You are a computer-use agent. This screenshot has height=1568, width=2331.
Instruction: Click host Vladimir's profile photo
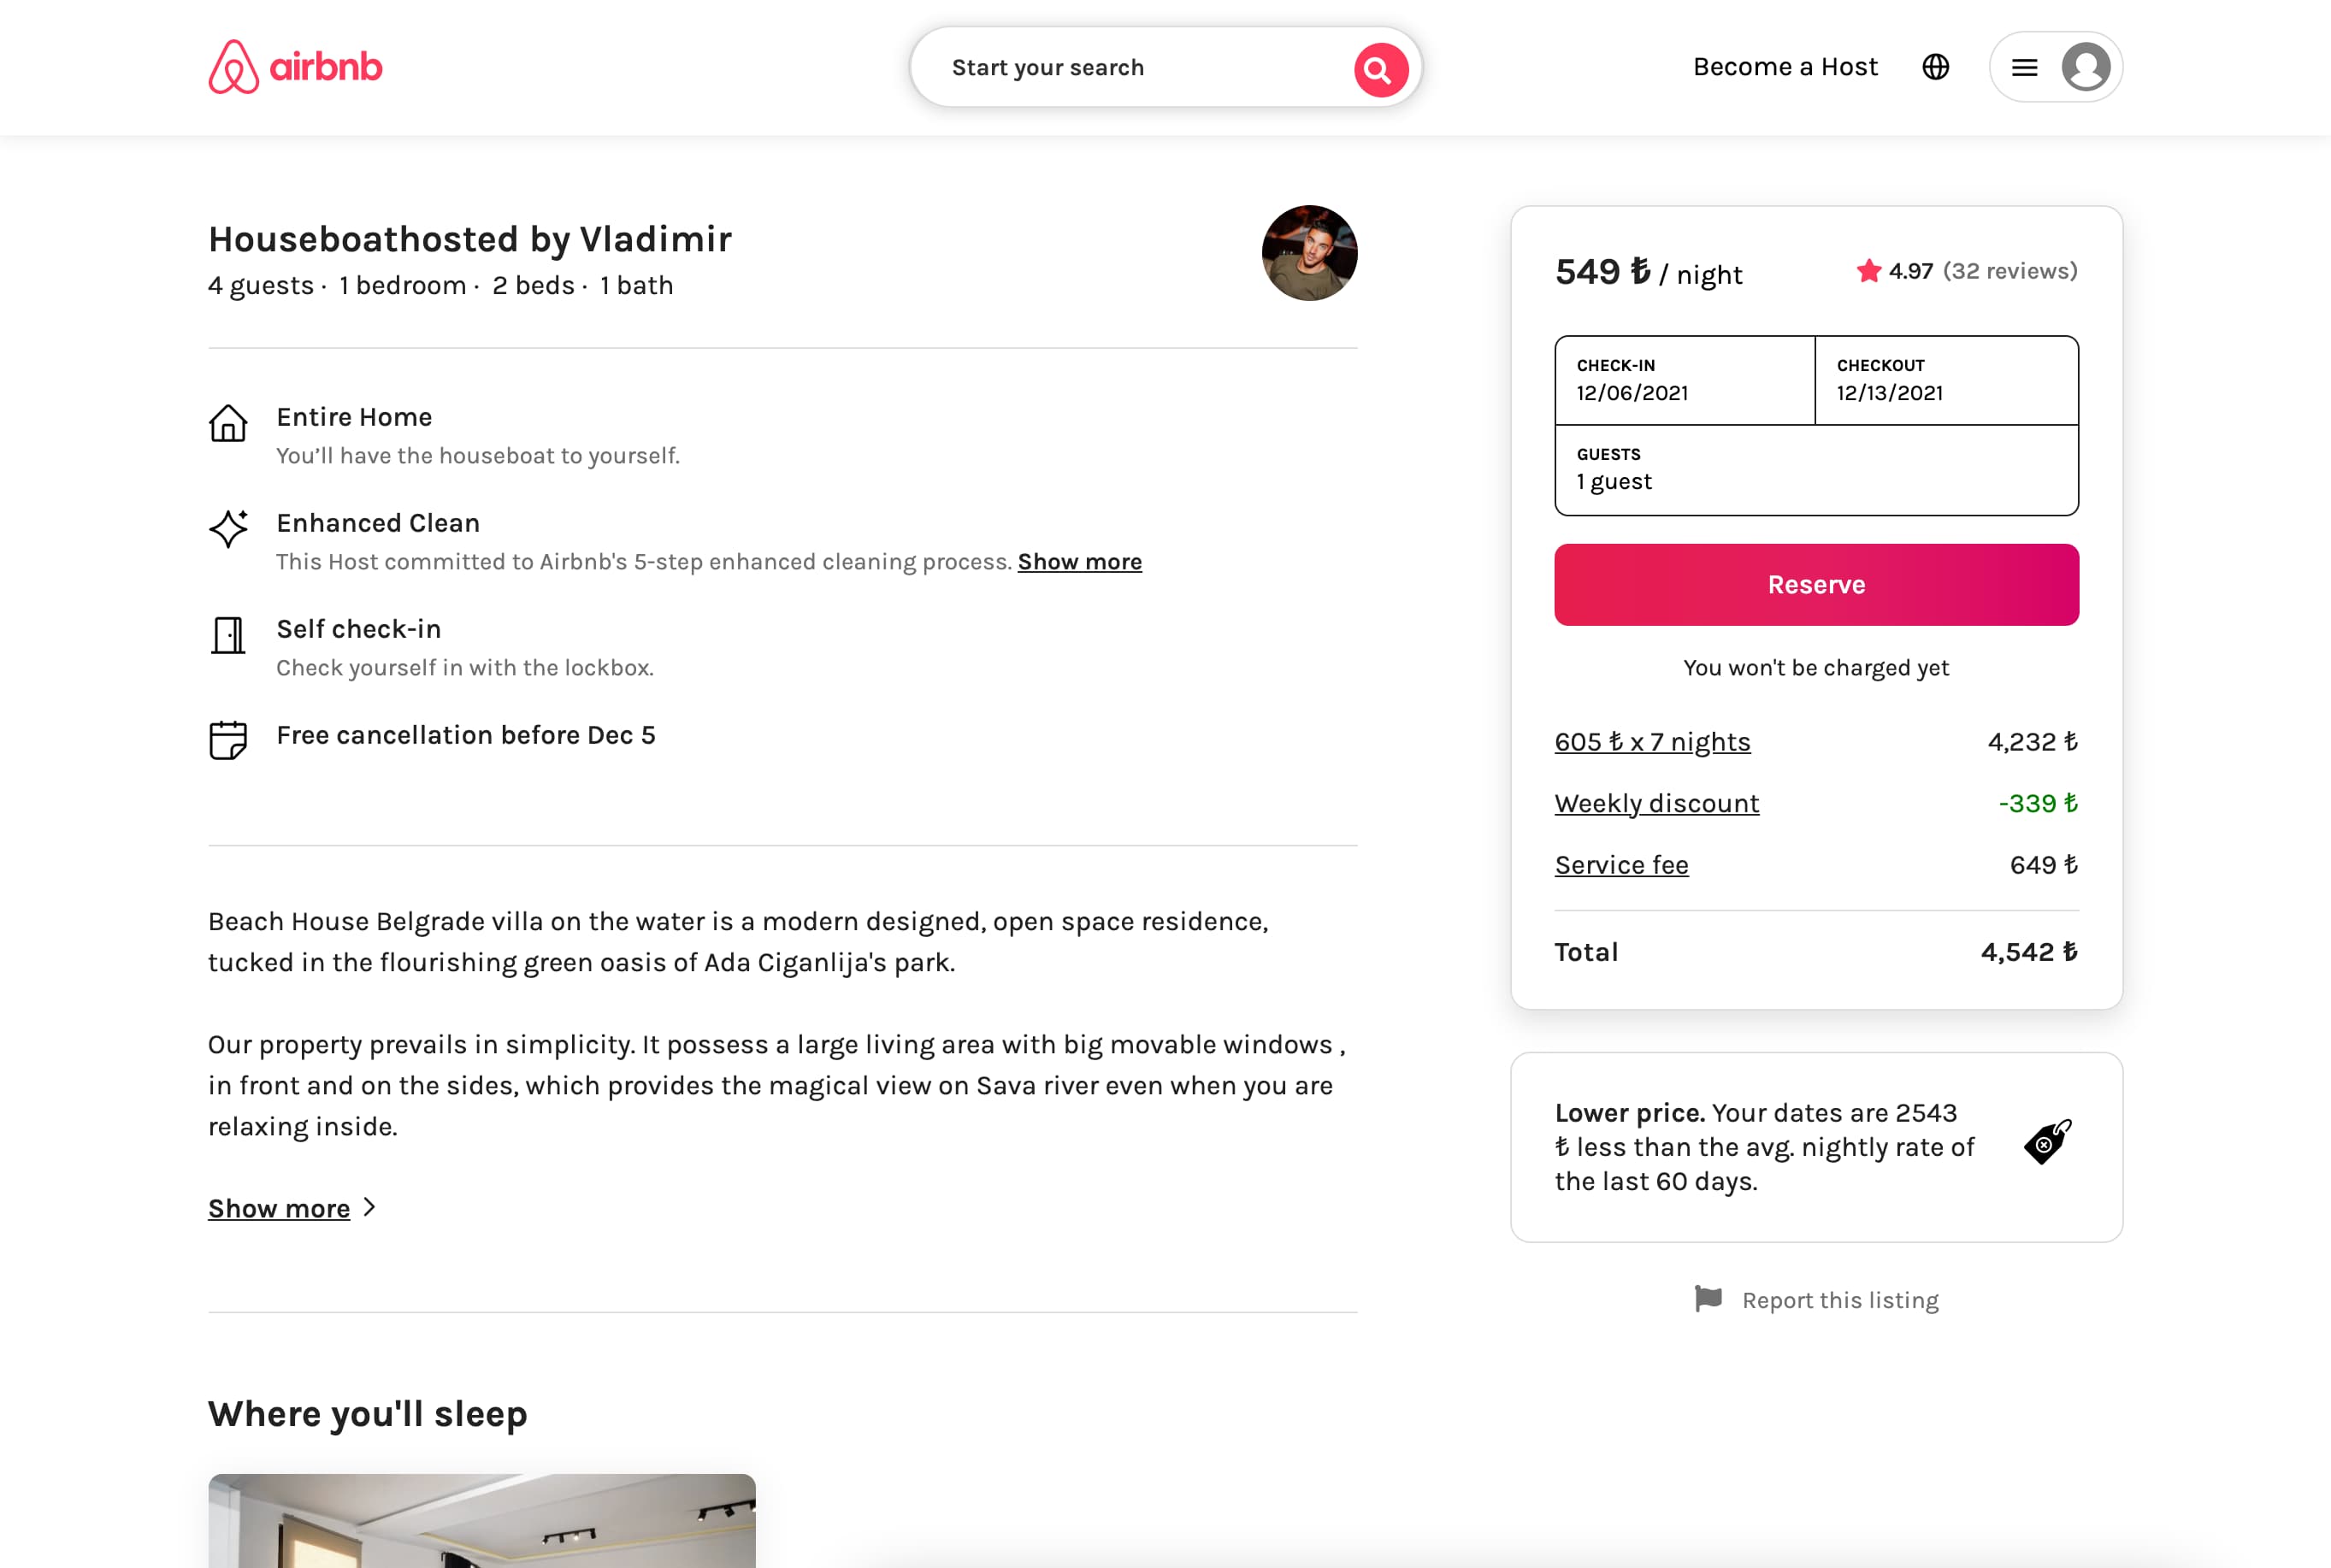[x=1310, y=253]
